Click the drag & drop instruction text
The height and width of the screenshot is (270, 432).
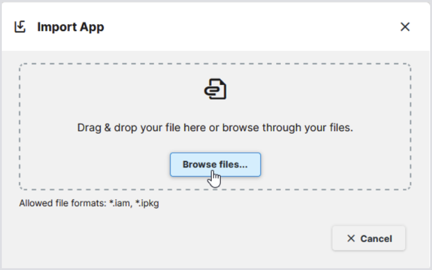point(215,128)
